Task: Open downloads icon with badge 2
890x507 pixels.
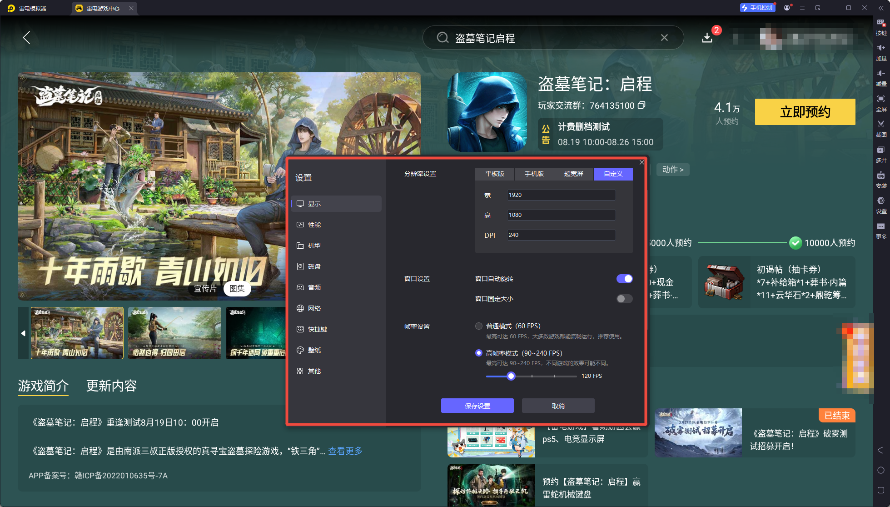Action: pos(707,37)
